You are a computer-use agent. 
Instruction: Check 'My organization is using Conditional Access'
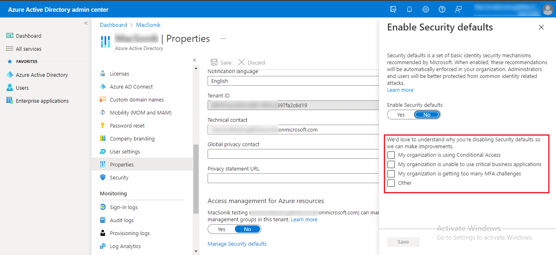tap(391, 155)
